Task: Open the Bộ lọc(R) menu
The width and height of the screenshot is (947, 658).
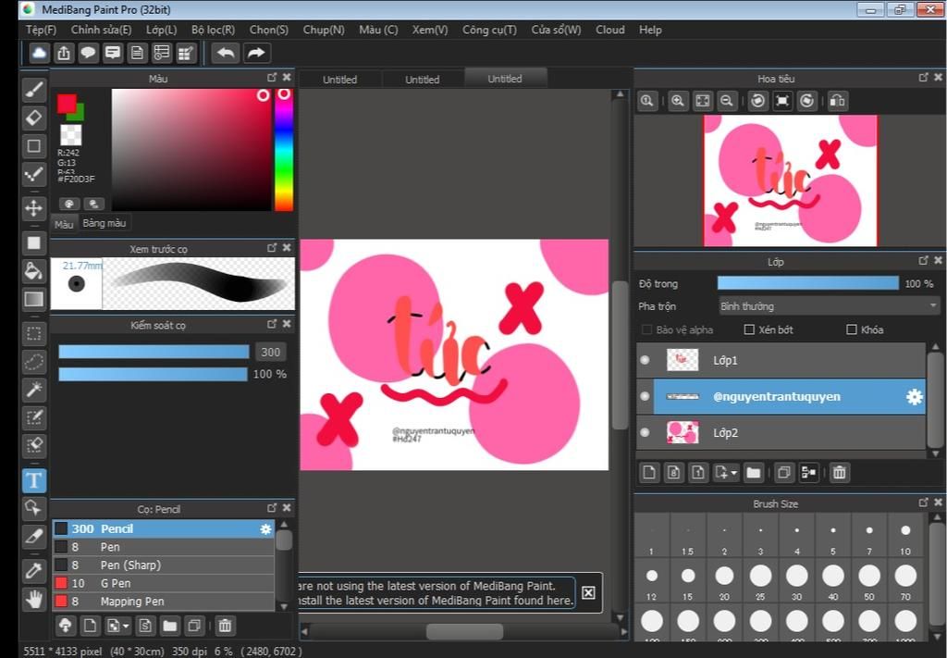Action: [214, 30]
